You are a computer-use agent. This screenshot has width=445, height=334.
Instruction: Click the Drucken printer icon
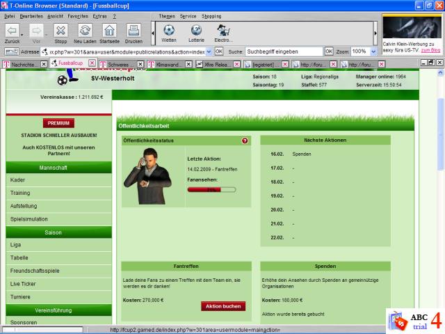(x=133, y=31)
